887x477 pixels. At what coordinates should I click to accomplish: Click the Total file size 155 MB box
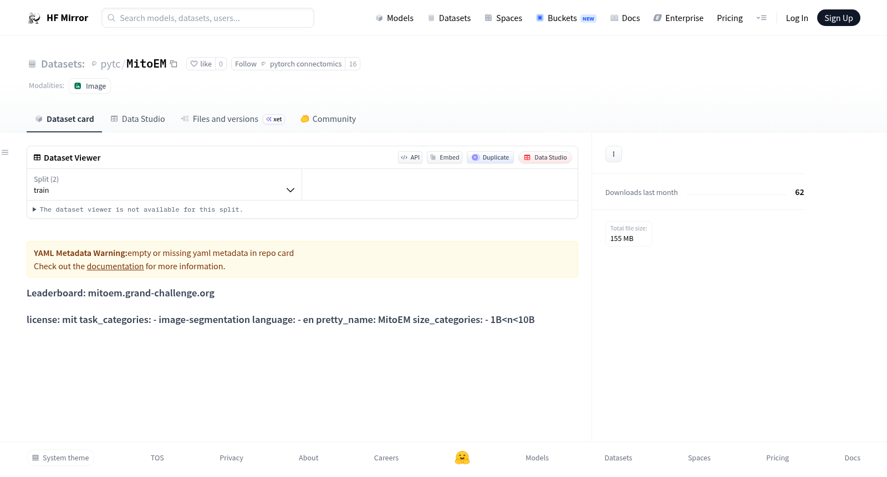coord(629,234)
